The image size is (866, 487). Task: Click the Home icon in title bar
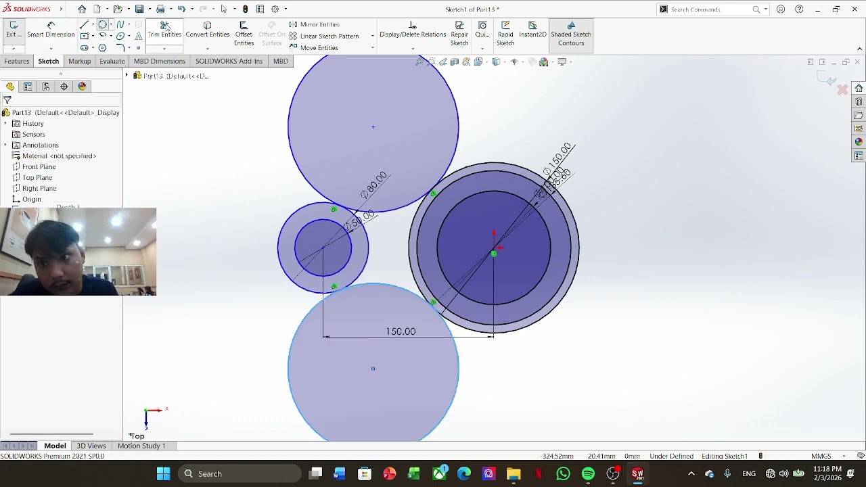82,9
